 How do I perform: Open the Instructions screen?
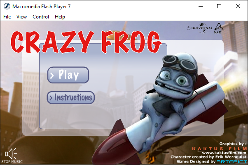coord(71,98)
